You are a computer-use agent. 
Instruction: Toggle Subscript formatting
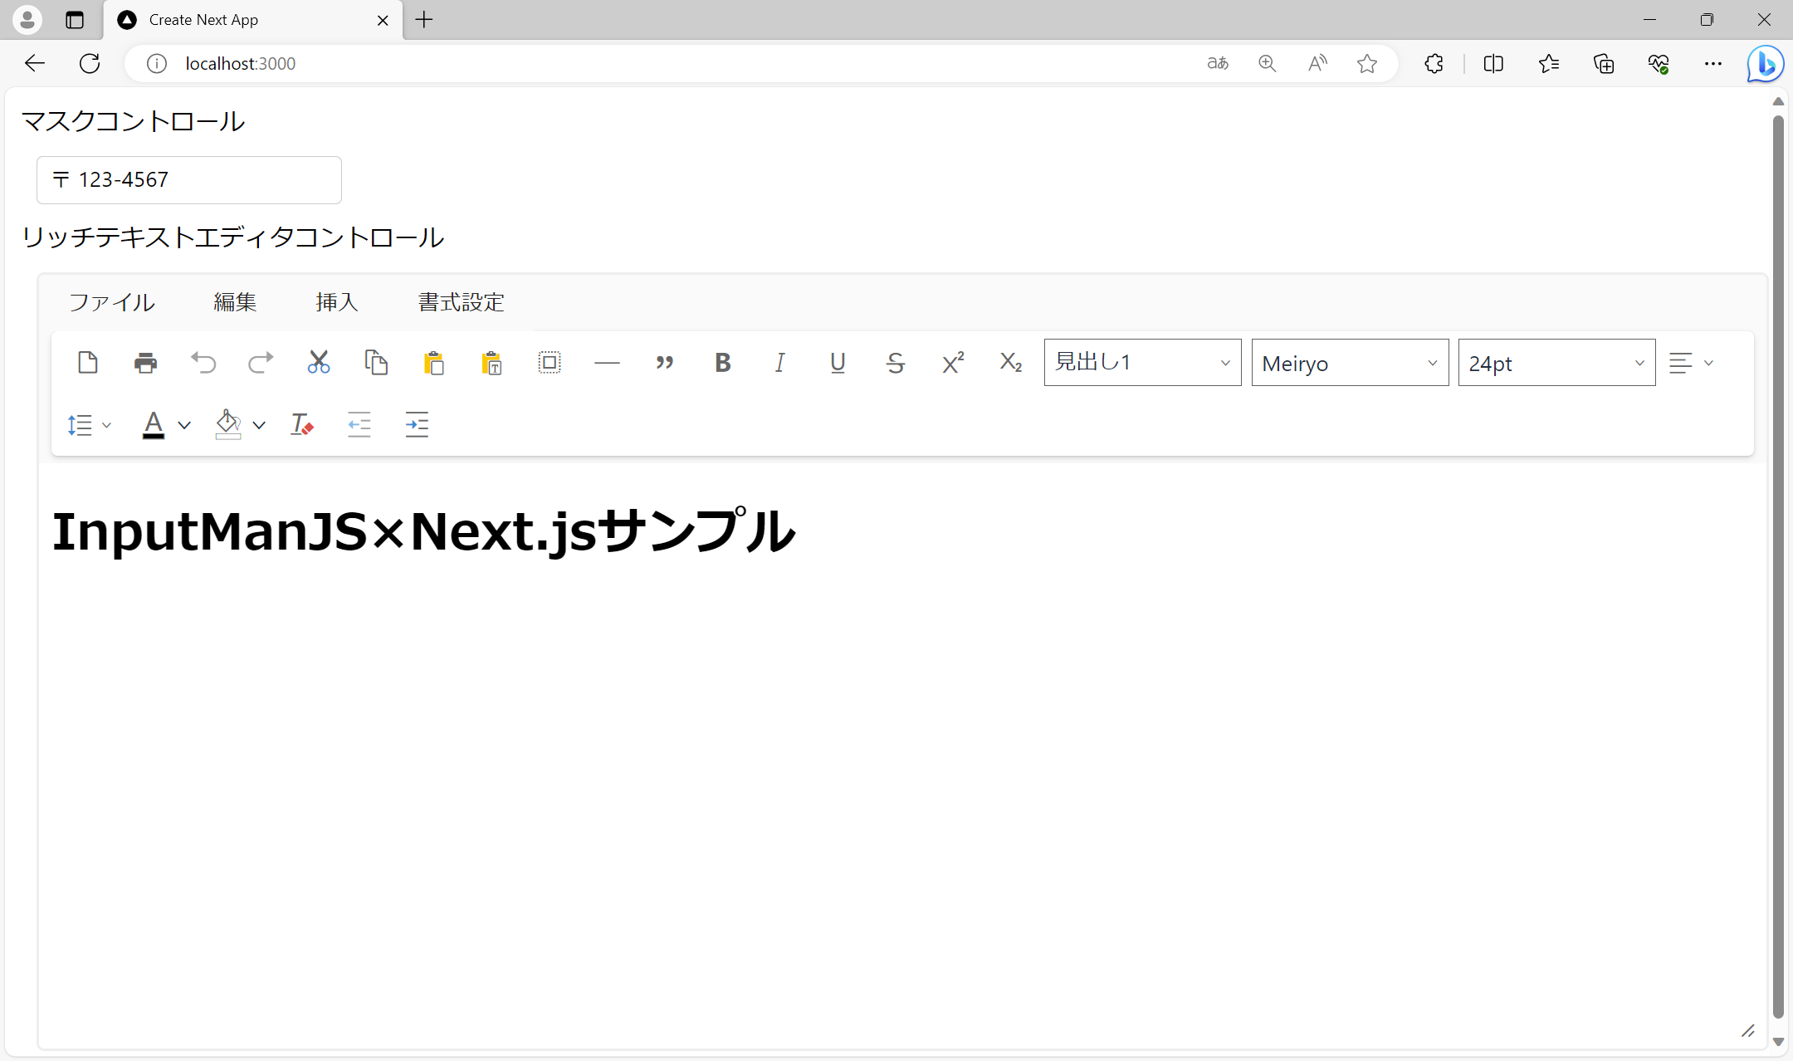[1011, 363]
